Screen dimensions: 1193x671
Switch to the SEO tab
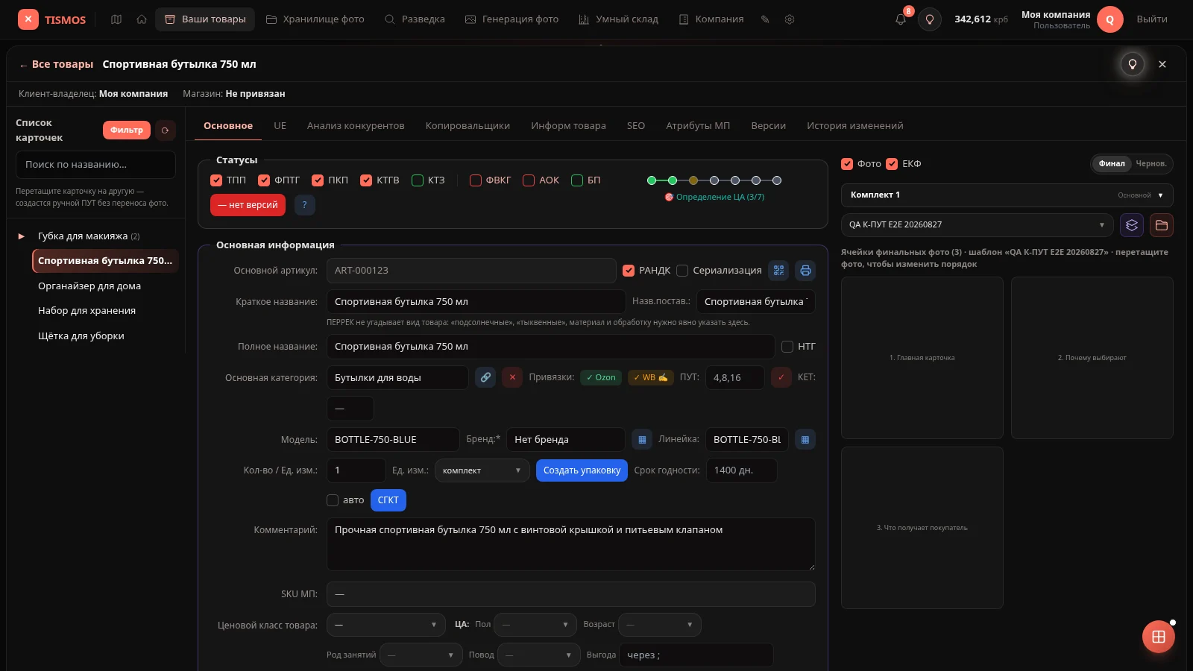pos(636,126)
